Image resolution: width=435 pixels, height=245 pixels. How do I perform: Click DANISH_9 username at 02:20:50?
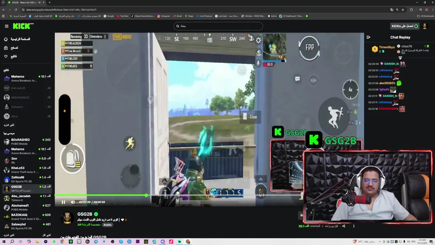click(391, 64)
